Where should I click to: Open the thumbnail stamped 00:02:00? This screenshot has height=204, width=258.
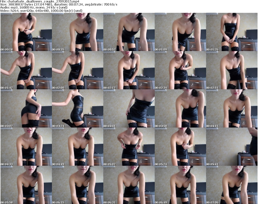click(x=78, y=70)
